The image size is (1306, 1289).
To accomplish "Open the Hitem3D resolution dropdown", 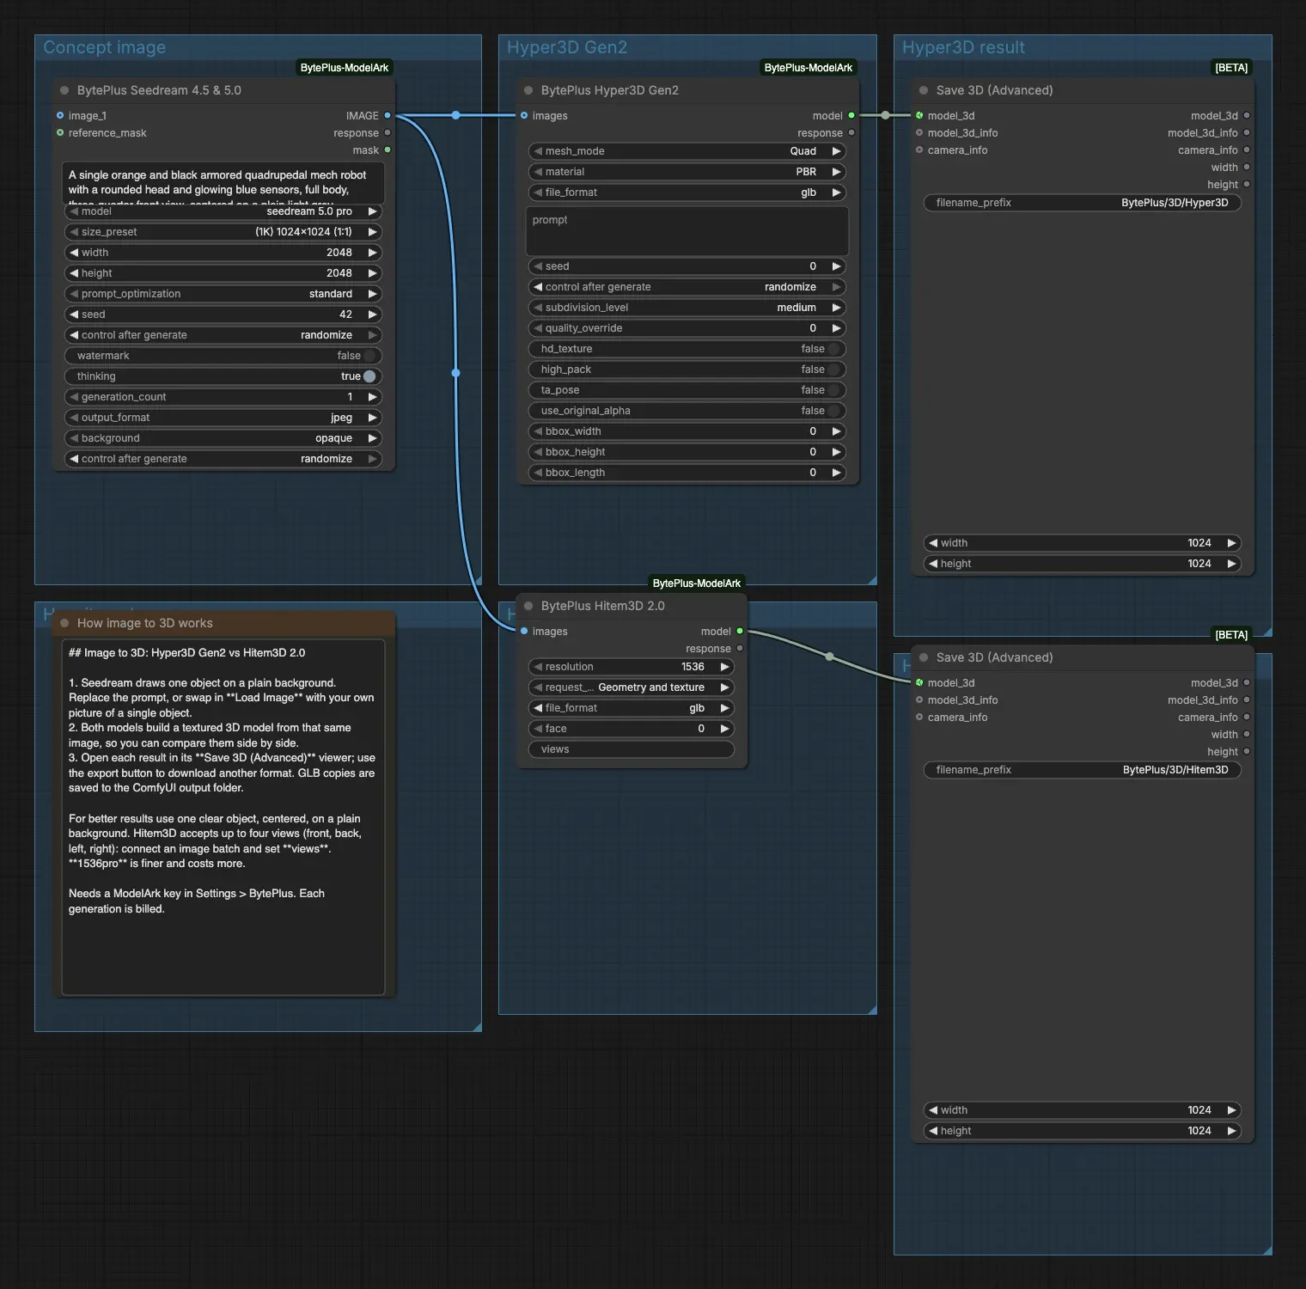I will point(632,667).
